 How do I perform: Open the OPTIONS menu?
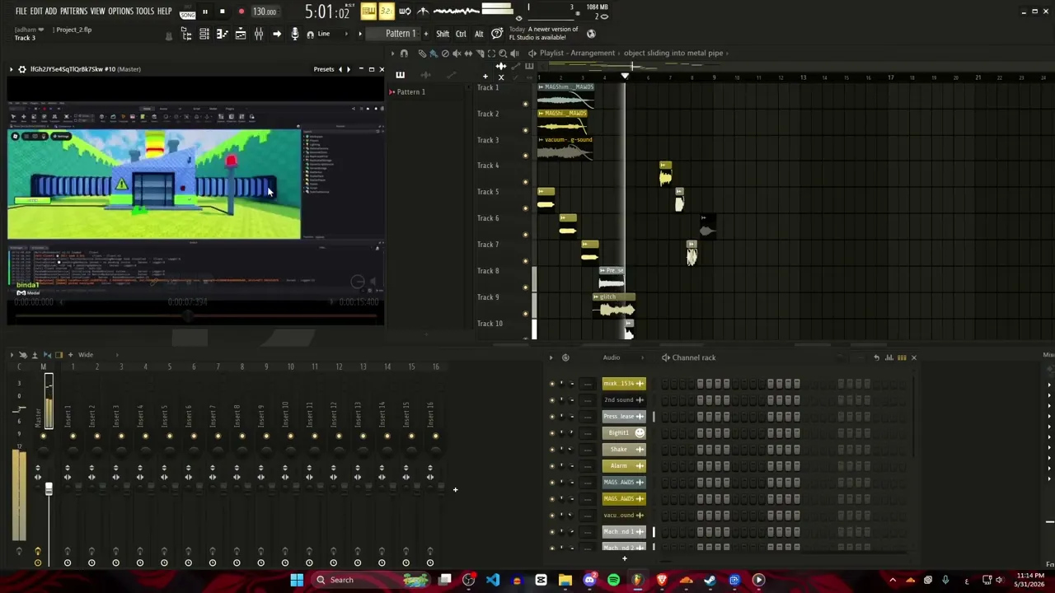[120, 12]
